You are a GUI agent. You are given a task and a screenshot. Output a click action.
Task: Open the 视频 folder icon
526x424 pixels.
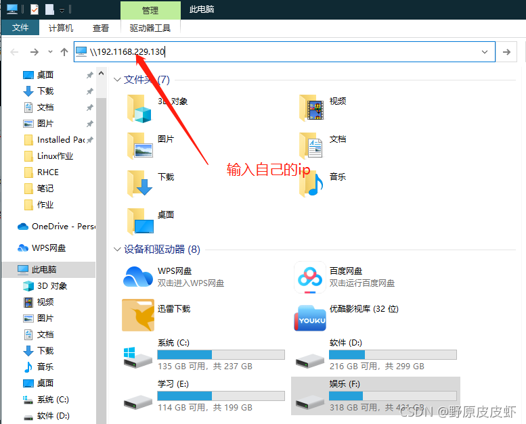pyautogui.click(x=311, y=108)
